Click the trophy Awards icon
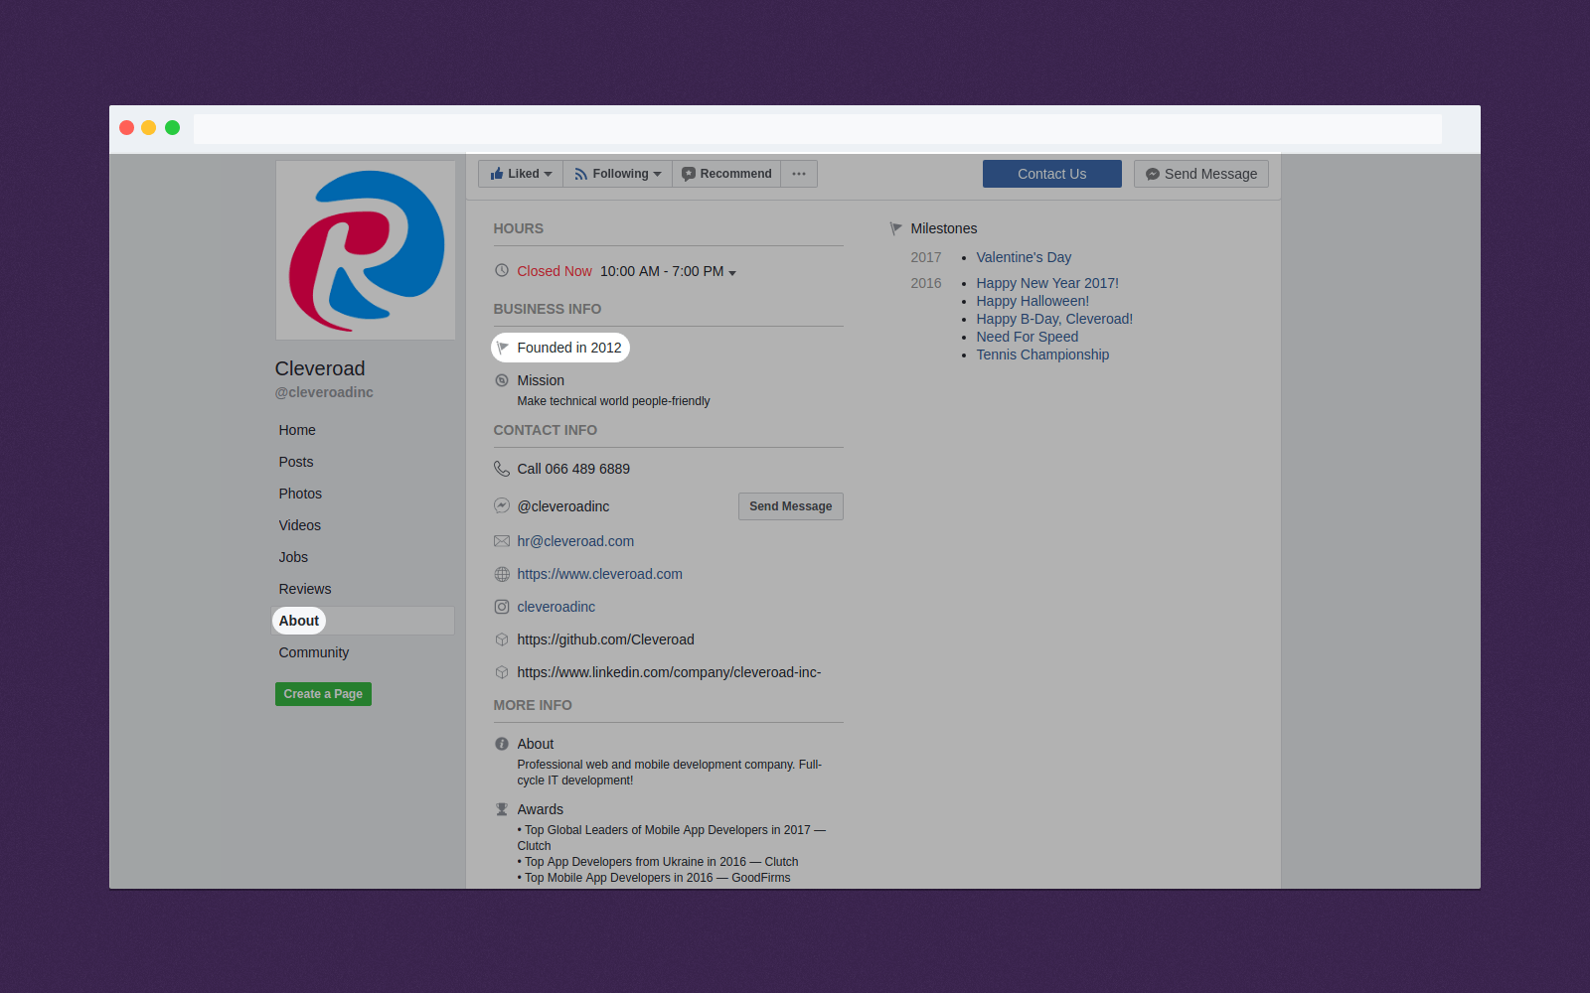1590x993 pixels. [x=502, y=809]
